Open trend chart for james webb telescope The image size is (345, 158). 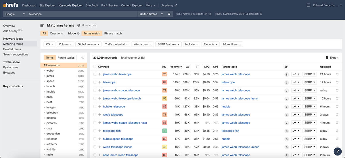pyautogui.click(x=296, y=74)
